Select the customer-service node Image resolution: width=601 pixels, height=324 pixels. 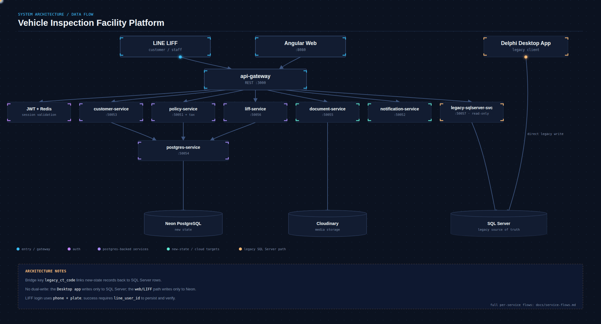pyautogui.click(x=111, y=112)
